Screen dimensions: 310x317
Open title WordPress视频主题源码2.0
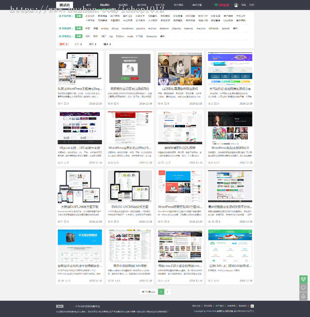coord(230,148)
